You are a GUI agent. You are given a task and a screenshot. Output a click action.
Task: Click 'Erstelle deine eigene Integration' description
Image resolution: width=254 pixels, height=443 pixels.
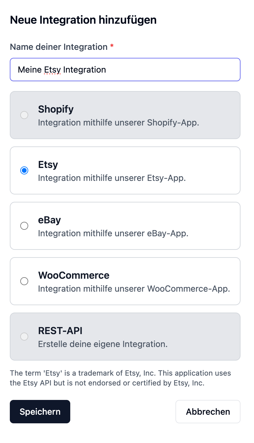pyautogui.click(x=103, y=344)
